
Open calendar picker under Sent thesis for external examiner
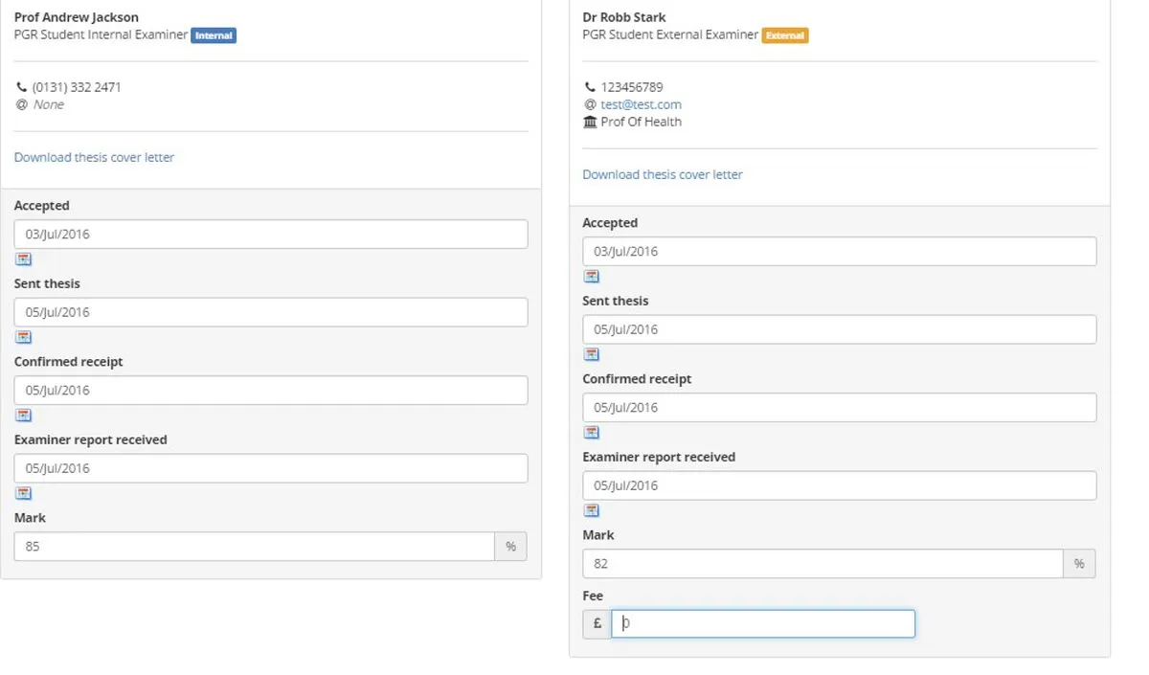click(591, 353)
